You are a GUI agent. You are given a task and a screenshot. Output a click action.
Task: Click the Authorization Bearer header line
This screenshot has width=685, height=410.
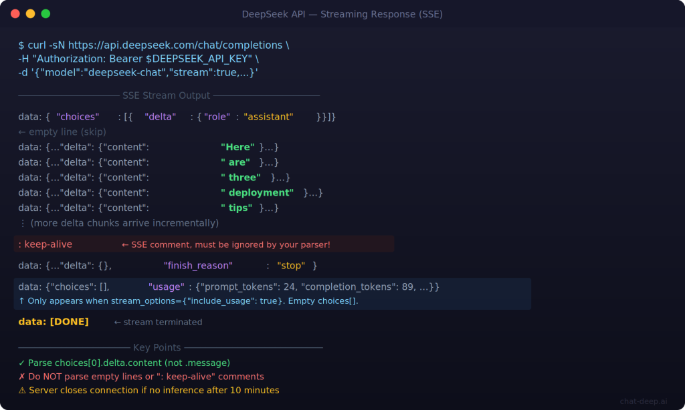click(x=140, y=58)
